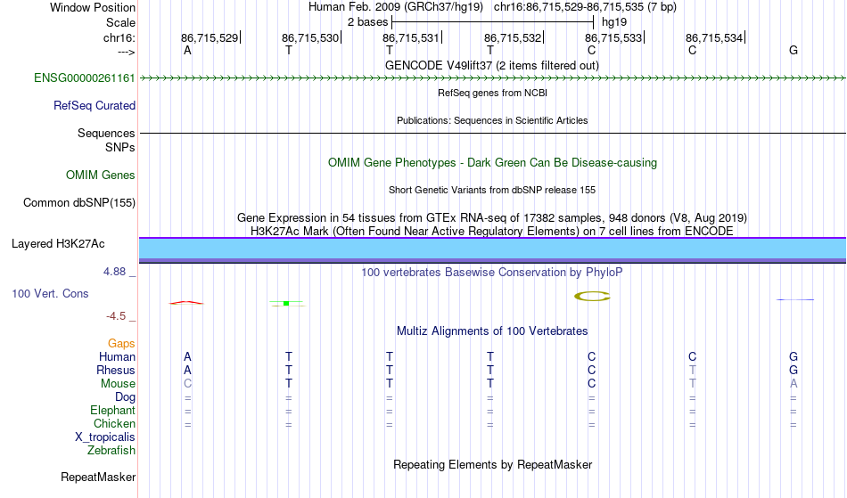The height and width of the screenshot is (498, 847).
Task: Click base G in the ruler sequence
Action: (794, 51)
